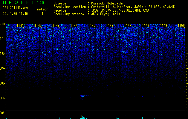Click the 0.6 kHz axis label
The image size is (188, 119).
point(3,113)
